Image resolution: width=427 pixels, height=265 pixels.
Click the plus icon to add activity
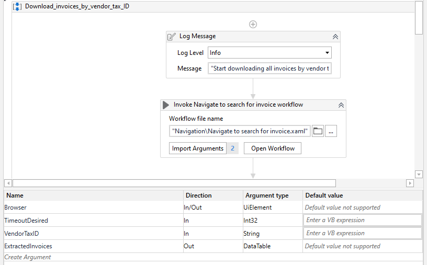253,24
